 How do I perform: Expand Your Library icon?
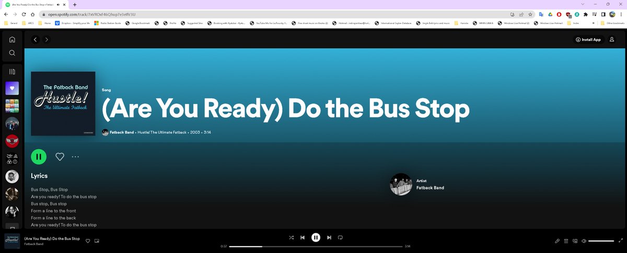[x=12, y=71]
